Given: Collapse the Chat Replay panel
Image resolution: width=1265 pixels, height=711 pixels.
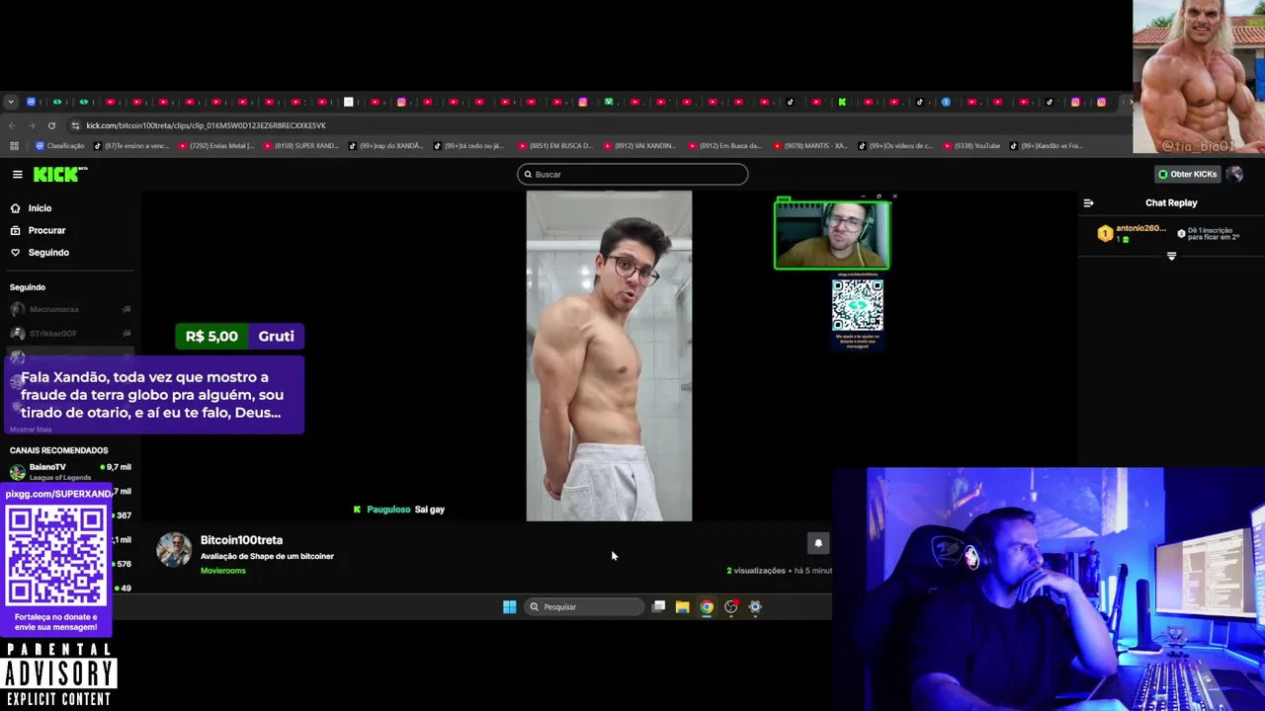Looking at the screenshot, I should [x=1088, y=202].
